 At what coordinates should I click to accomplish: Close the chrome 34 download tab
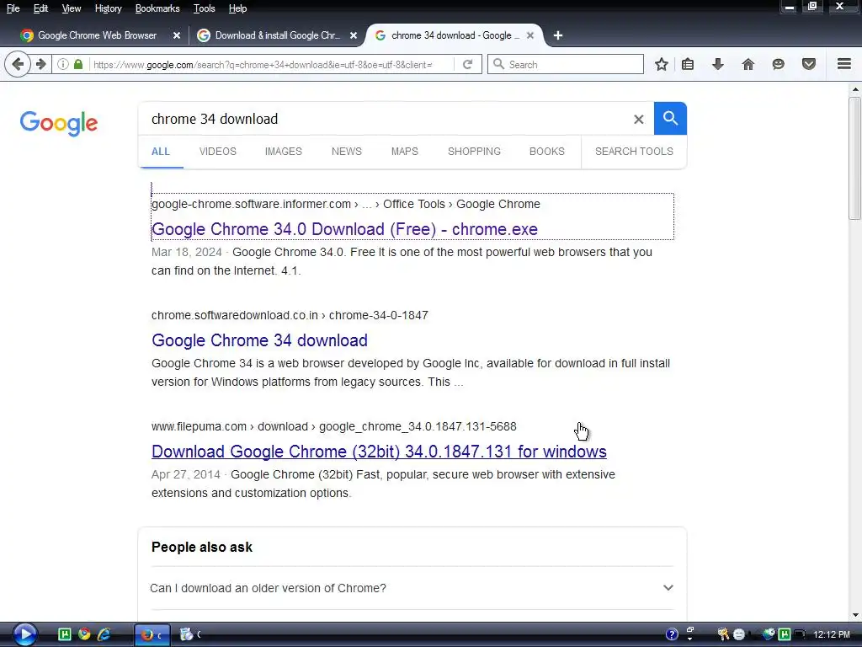tap(530, 35)
